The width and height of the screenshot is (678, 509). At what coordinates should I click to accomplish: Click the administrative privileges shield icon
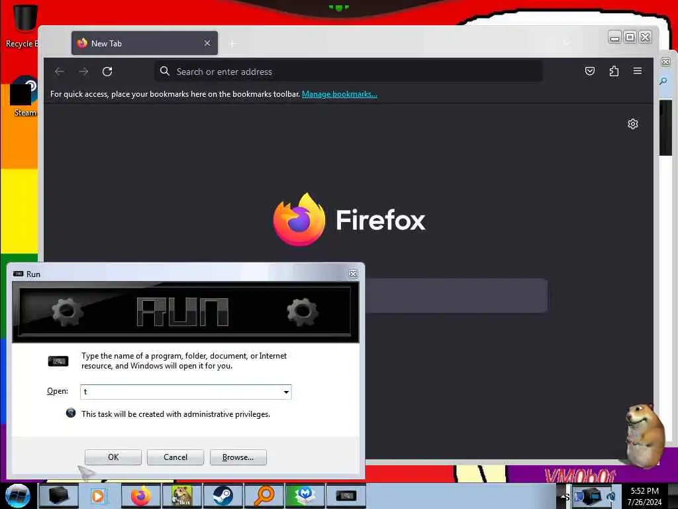click(x=70, y=413)
